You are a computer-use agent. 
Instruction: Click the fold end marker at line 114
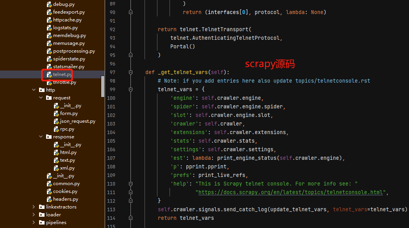pos(131,218)
